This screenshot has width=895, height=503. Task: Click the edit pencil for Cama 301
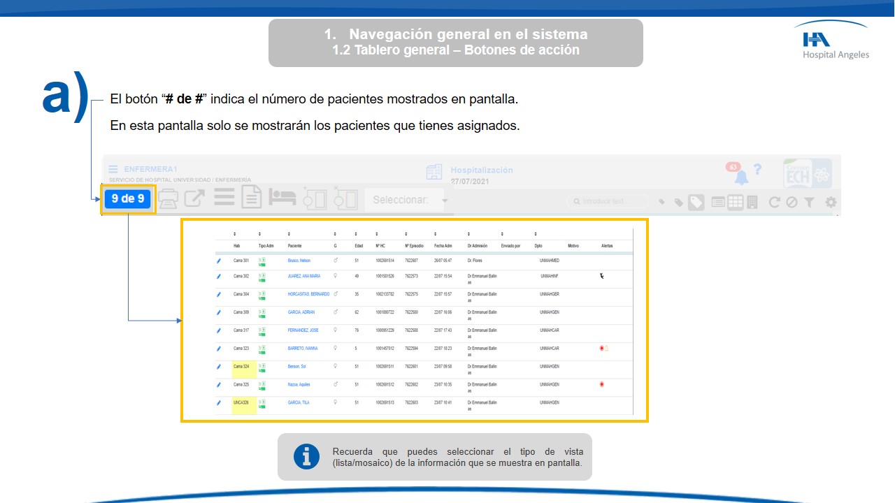[x=219, y=261]
